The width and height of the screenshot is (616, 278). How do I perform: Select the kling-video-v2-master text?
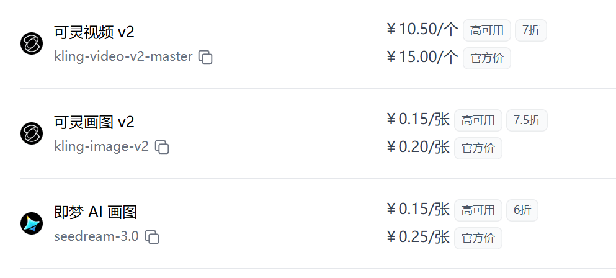(x=123, y=56)
